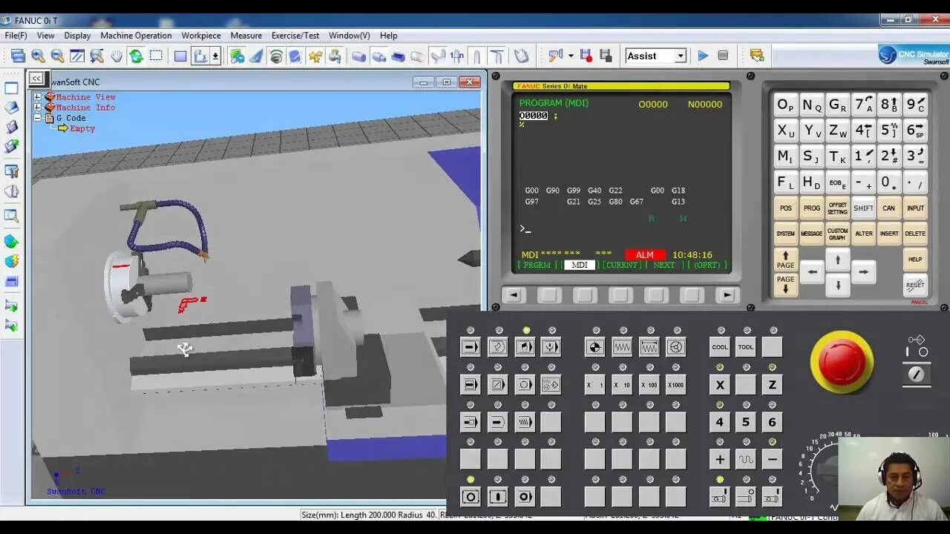Click the cycle start key with lit lamp
The image size is (950, 534).
click(471, 497)
